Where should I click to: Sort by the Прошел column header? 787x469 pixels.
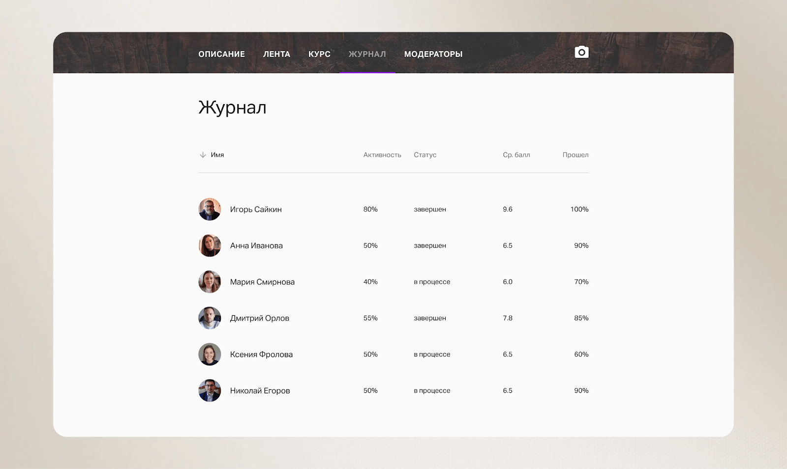coord(575,155)
